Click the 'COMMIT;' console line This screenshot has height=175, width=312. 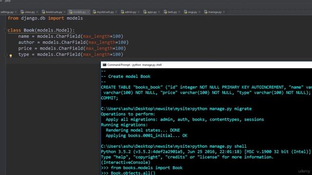(x=109, y=98)
